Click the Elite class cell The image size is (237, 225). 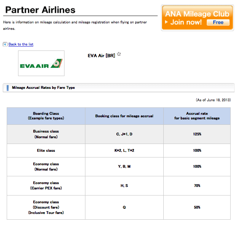tap(46, 151)
